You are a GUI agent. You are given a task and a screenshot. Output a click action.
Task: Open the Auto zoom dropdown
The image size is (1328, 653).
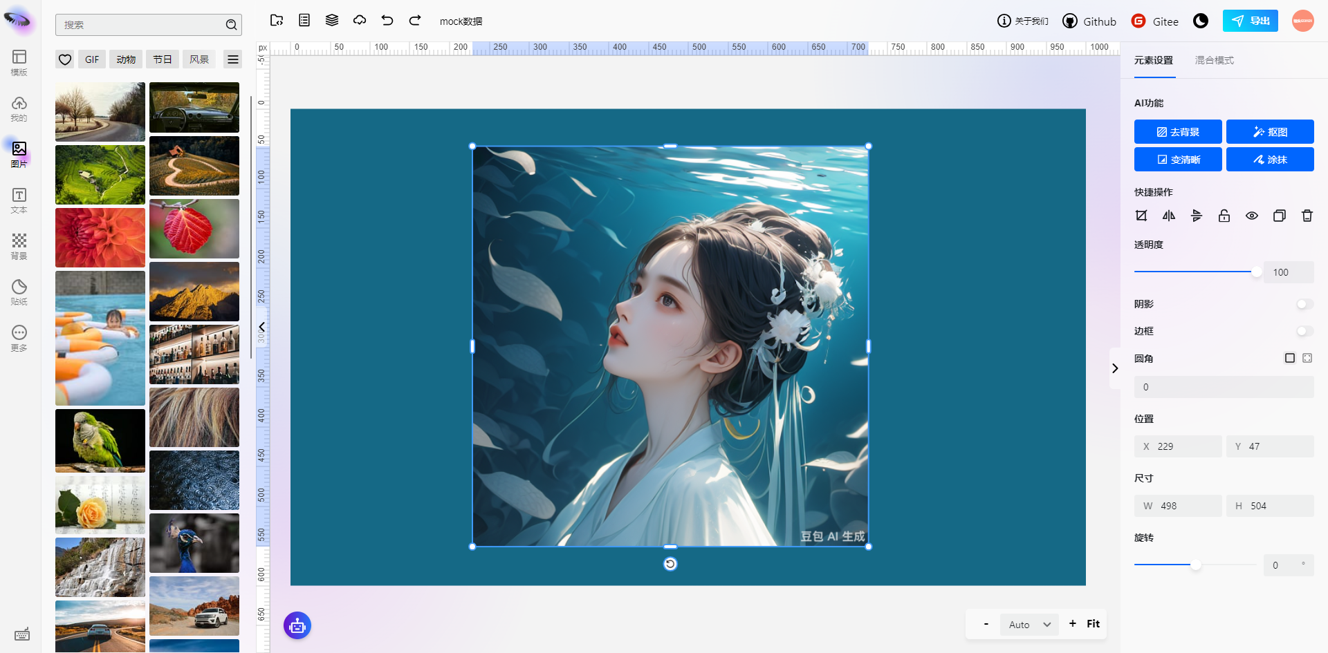1029,625
